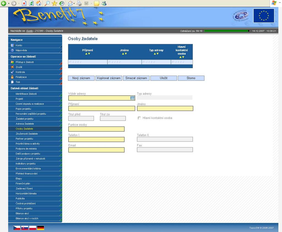
Task: Go to Adresa žadatele section
Action: [x=35, y=124]
